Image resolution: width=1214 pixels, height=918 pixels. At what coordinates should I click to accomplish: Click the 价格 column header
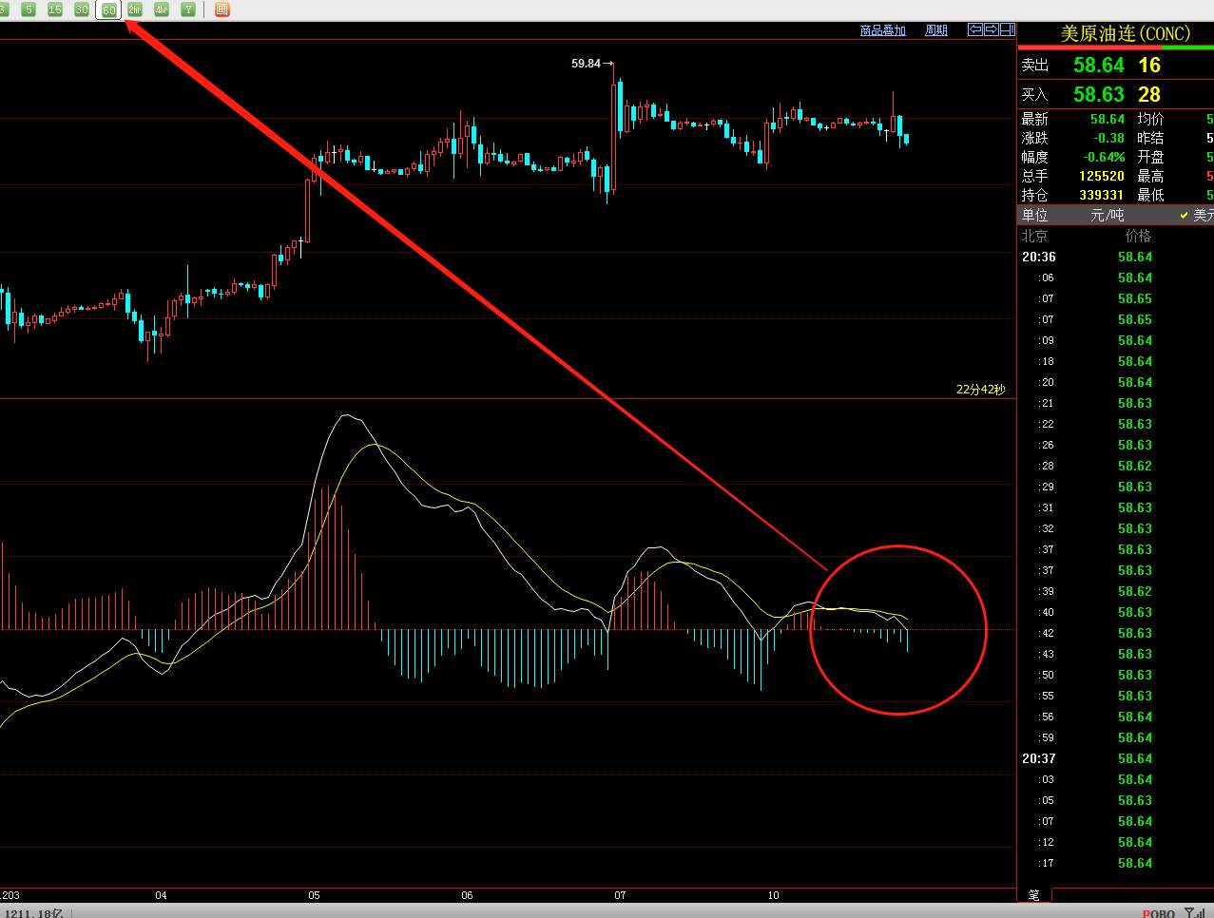click(x=1138, y=236)
